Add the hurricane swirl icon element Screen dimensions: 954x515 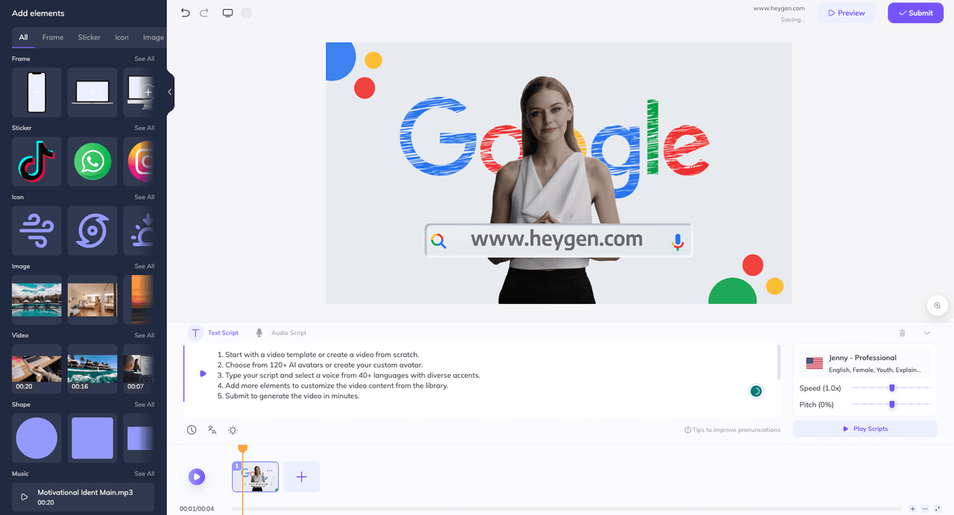click(92, 231)
